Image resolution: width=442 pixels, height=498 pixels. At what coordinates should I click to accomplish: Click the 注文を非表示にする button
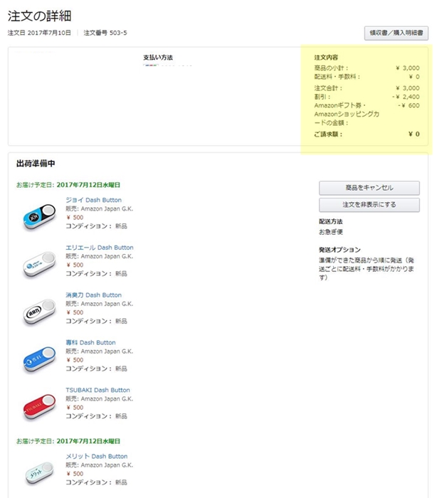coord(369,205)
